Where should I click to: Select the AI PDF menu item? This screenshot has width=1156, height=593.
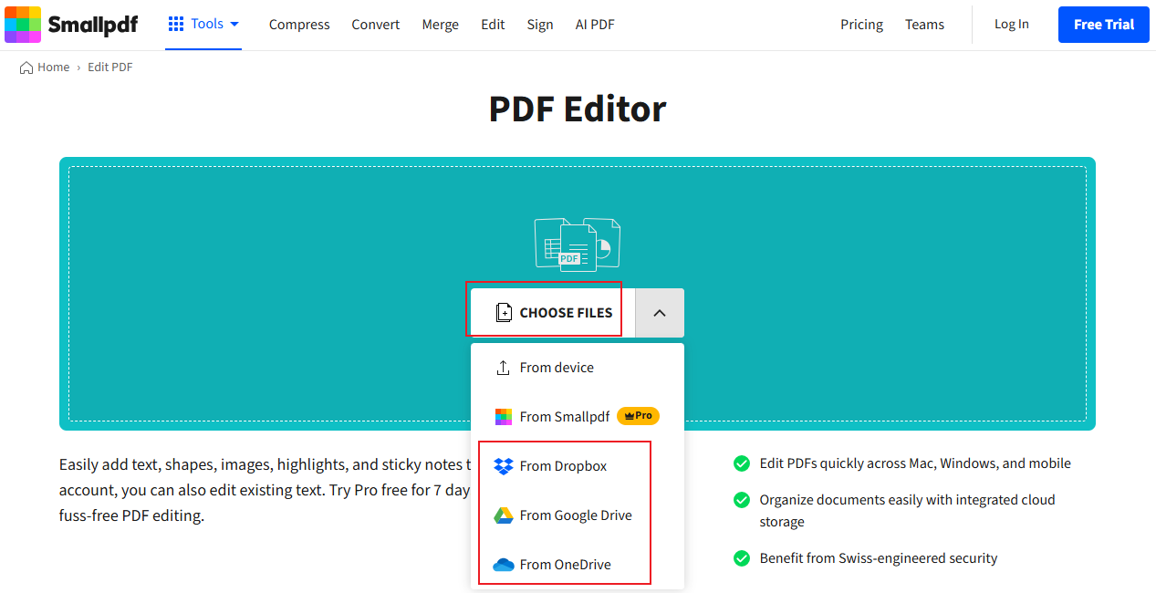(594, 24)
